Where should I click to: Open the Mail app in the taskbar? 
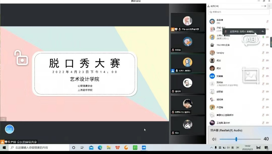[91, 148]
